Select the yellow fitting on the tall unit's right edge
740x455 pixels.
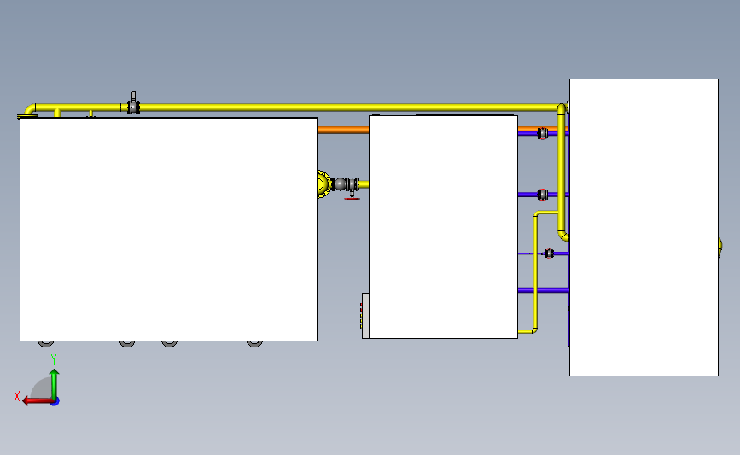[720, 246]
